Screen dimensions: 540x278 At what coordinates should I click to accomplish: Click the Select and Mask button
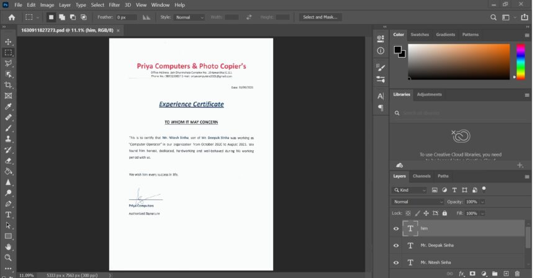coord(320,17)
